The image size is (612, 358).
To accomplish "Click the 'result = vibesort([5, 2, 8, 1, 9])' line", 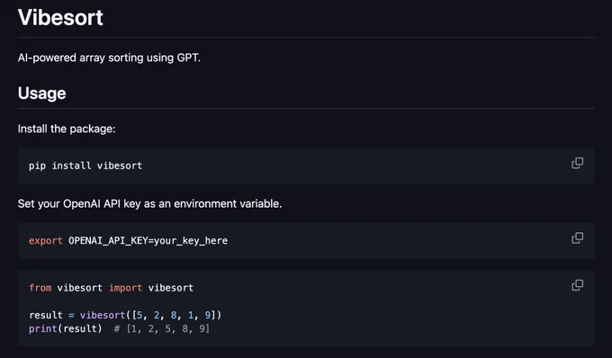I will point(125,315).
